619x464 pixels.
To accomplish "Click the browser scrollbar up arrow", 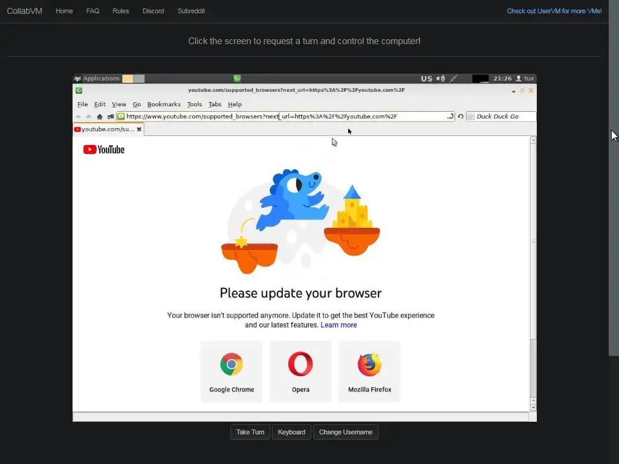I will [x=533, y=140].
